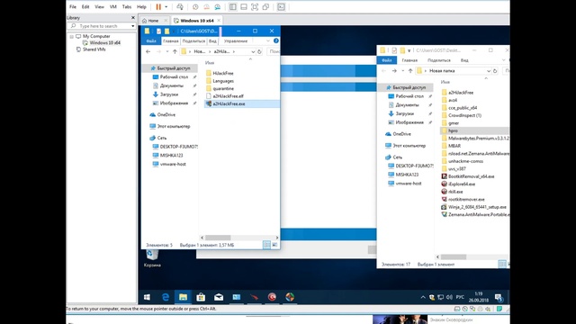Go up one folder in left Explorer

click(x=175, y=52)
